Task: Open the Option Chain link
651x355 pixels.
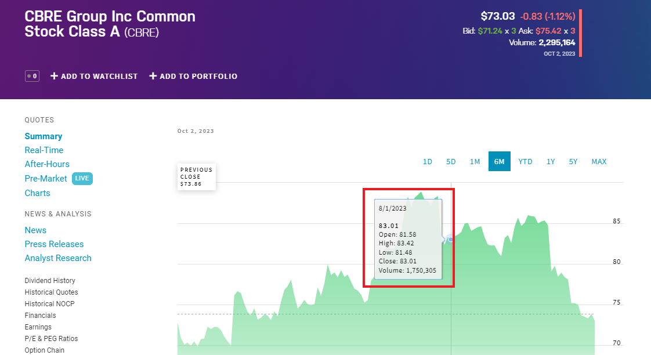Action: click(45, 350)
